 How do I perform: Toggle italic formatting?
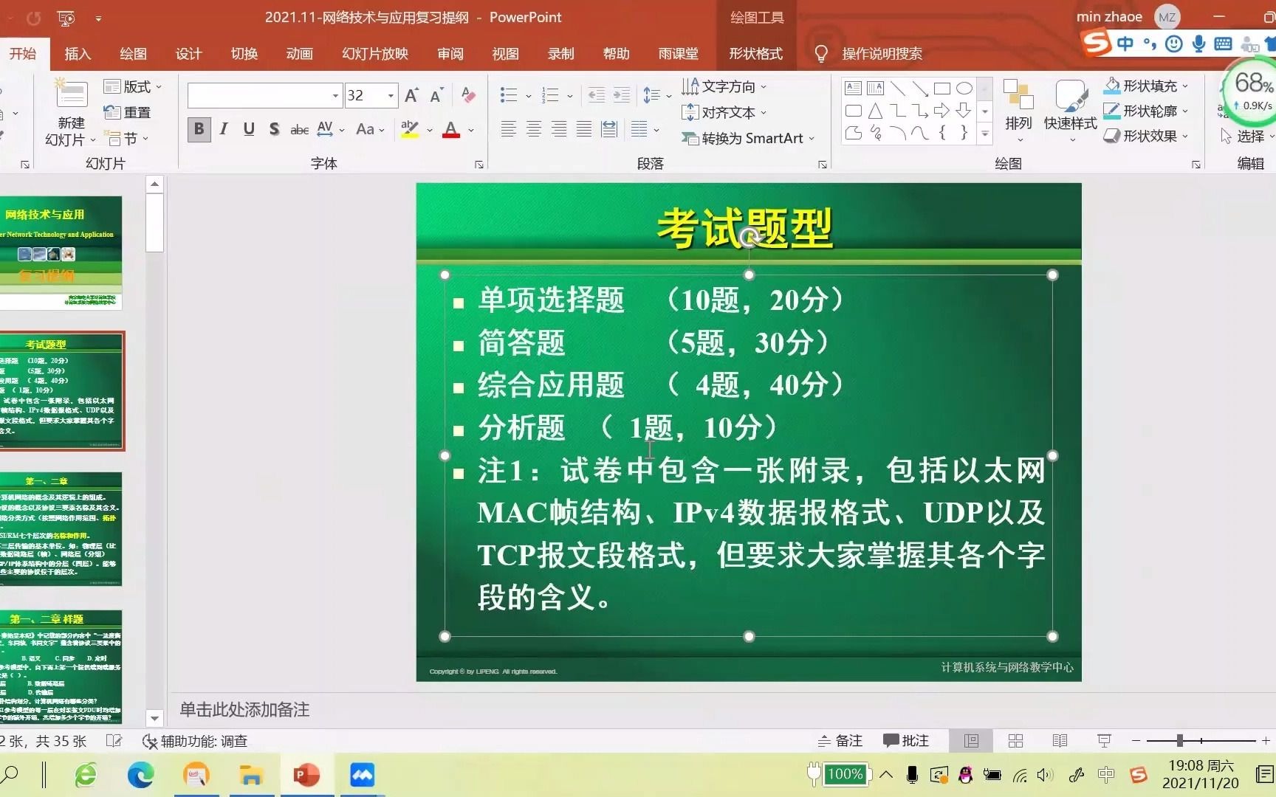point(223,129)
